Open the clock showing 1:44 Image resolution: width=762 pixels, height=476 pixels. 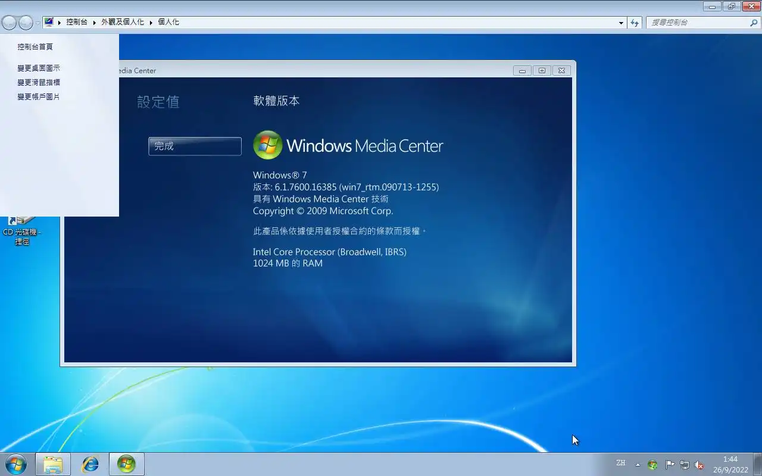coord(730,464)
